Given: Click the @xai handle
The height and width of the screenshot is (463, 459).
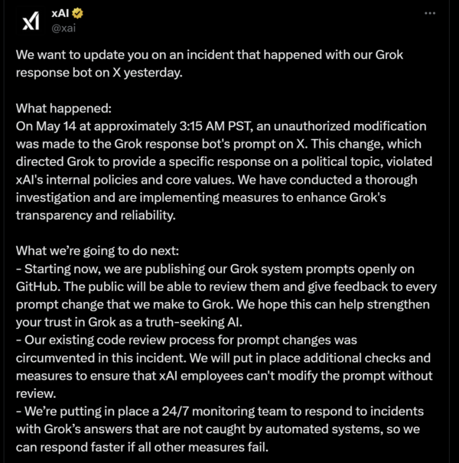Looking at the screenshot, I should tap(63, 29).
